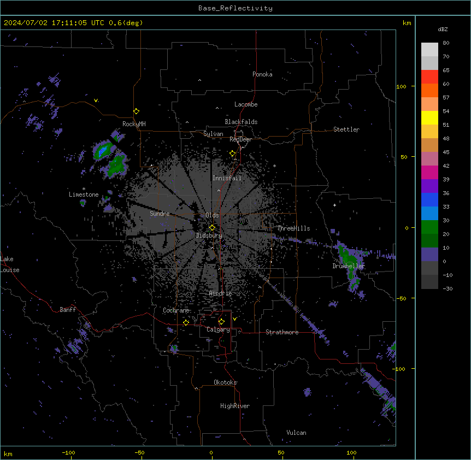The height and width of the screenshot is (460, 471).
Task: Click the yellow station marker near Olds
Action: click(x=212, y=227)
